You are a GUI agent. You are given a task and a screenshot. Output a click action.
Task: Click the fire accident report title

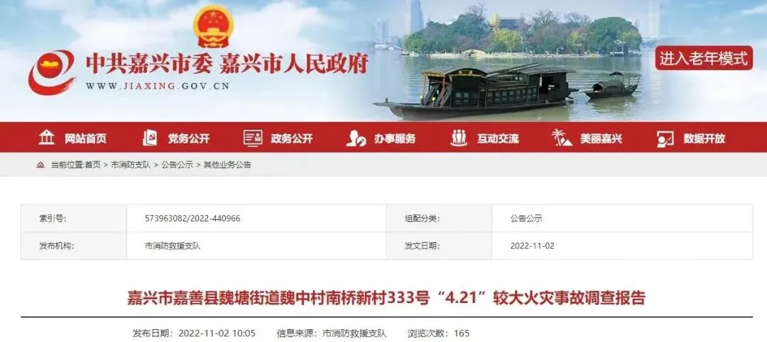[x=386, y=297]
